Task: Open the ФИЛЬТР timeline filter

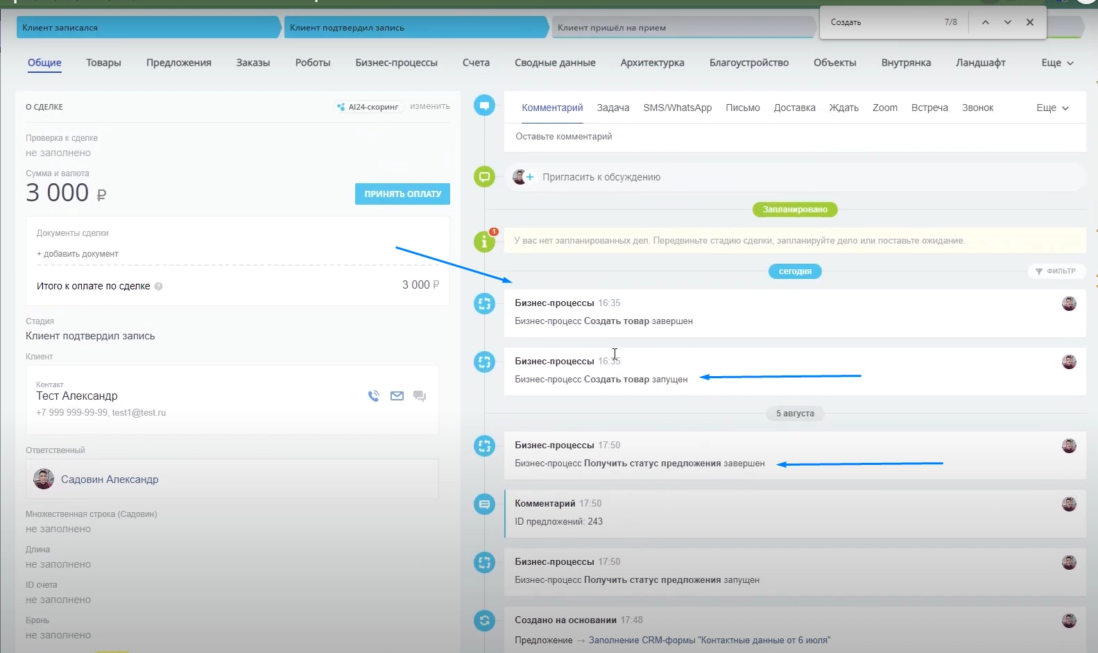Action: point(1056,271)
